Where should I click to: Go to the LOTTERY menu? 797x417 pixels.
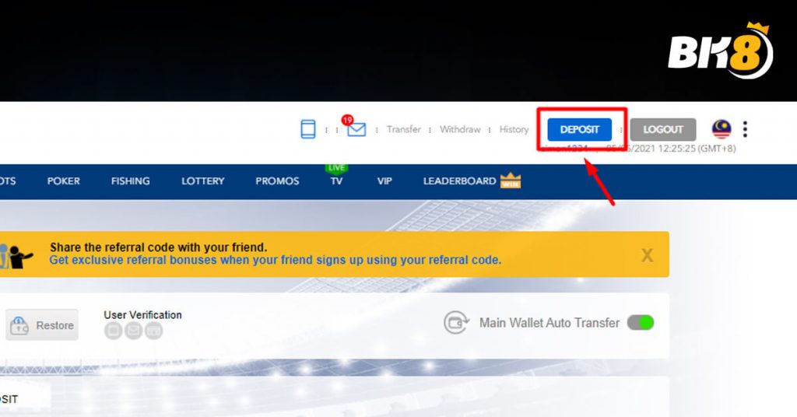point(203,180)
